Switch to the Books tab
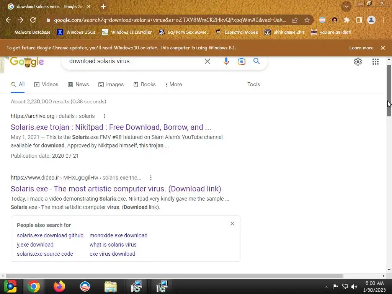 tap(144, 85)
